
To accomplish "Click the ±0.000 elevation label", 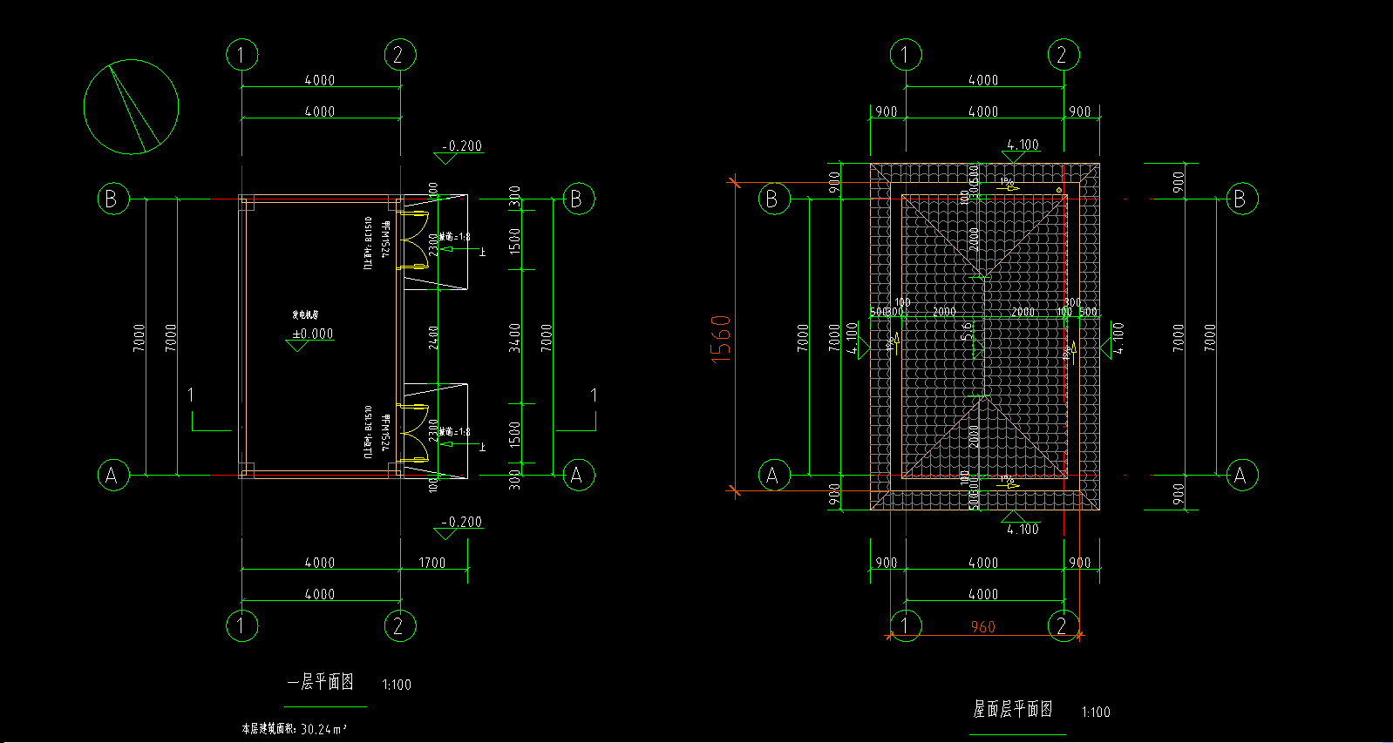I will (313, 334).
